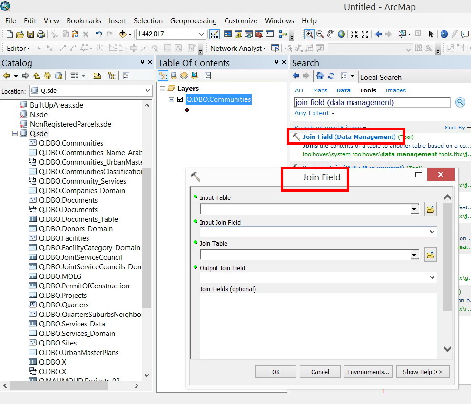471x404 pixels.
Task: Click the Join Field dialog scroll-down arrow
Action: pos(447,349)
